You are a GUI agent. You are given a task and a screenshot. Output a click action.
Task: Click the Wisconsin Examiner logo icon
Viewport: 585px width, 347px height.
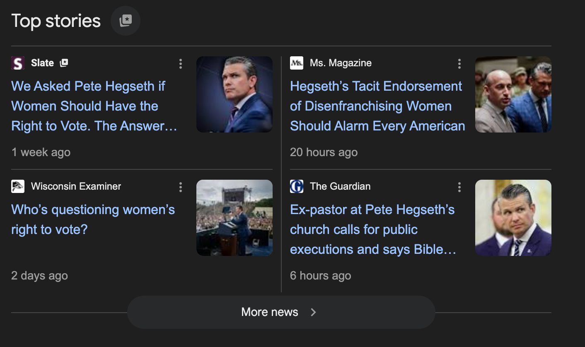point(17,186)
